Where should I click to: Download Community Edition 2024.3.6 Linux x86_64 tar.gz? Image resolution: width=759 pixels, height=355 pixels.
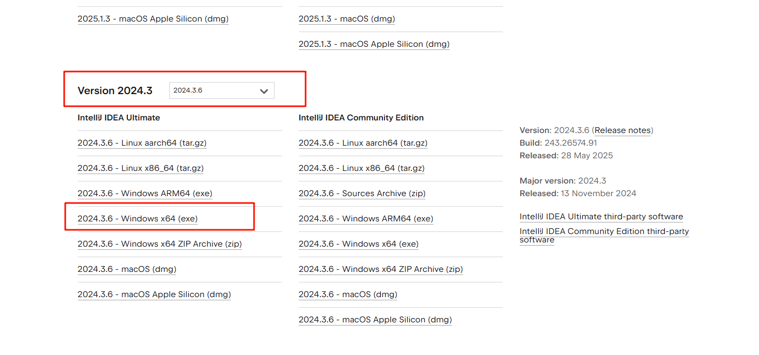(x=361, y=168)
